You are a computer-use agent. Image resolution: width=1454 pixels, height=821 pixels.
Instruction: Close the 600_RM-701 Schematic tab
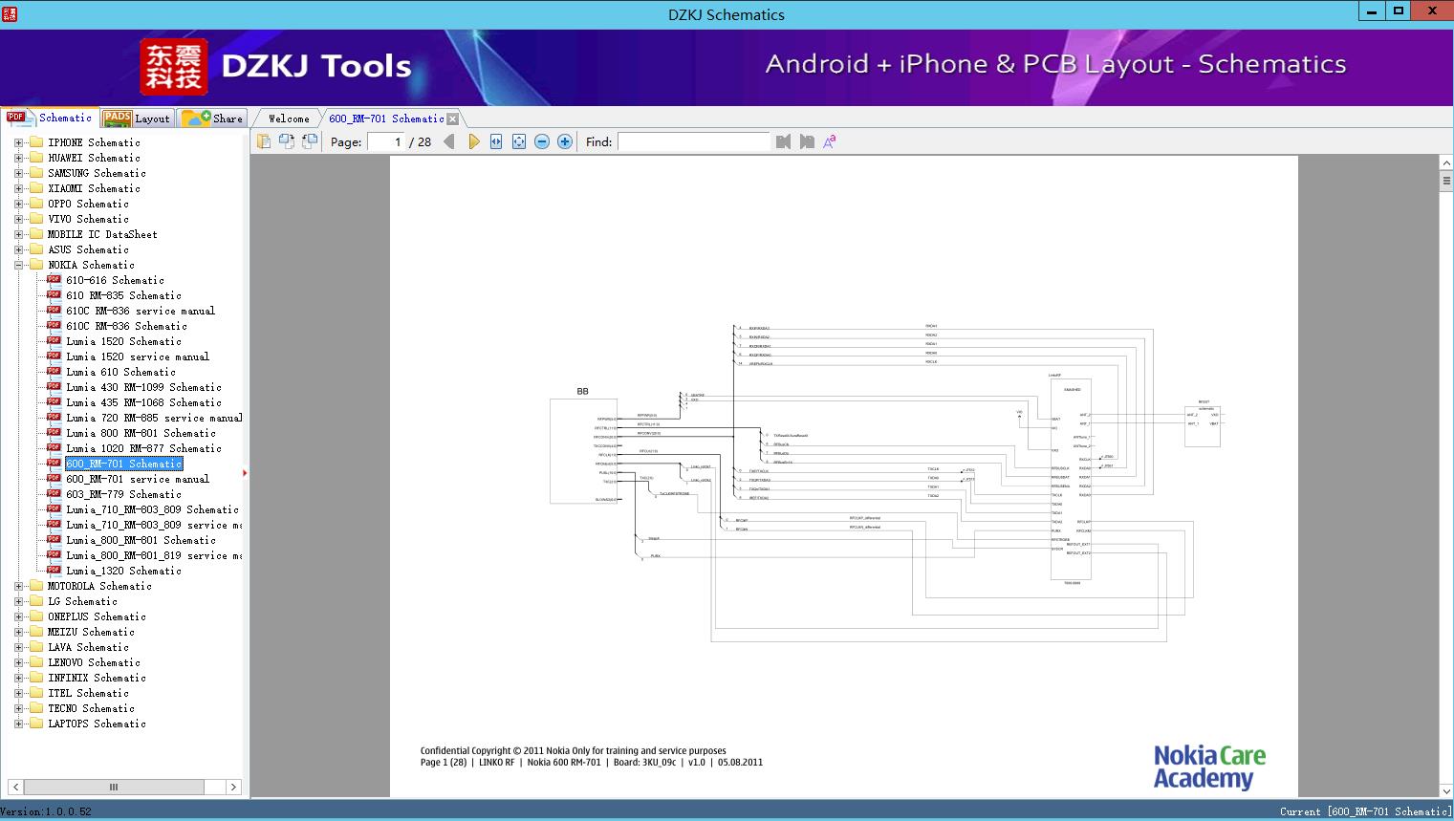tap(453, 119)
